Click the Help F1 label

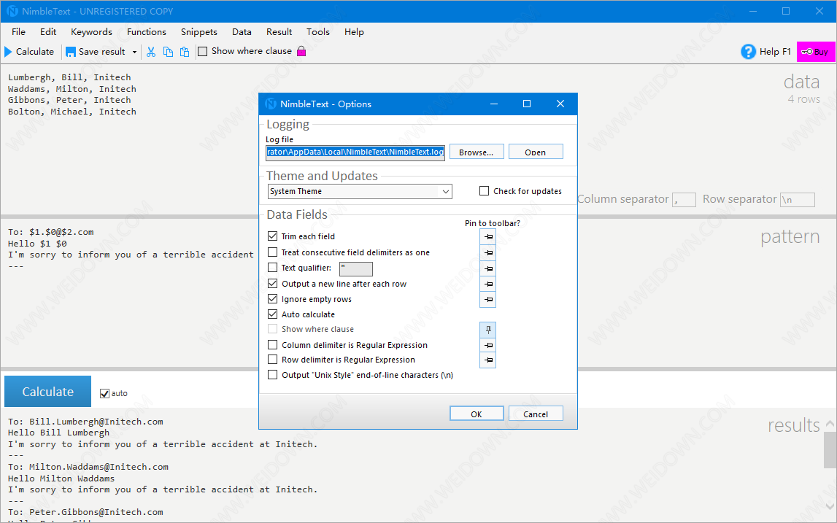pos(775,52)
